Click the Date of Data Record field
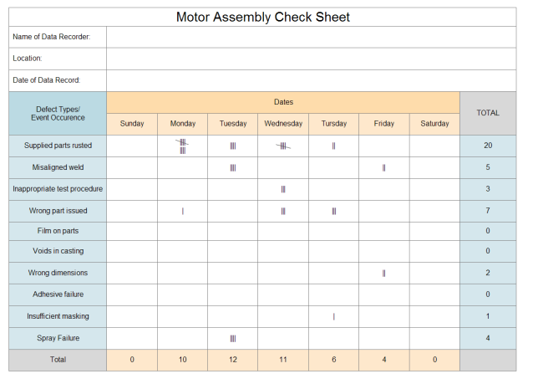 [x=311, y=80]
